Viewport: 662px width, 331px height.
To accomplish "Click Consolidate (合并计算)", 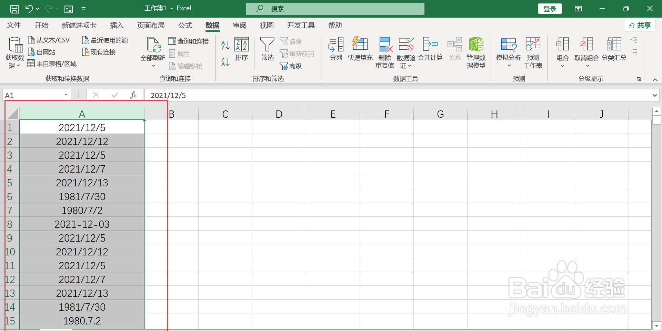I will tap(430, 49).
